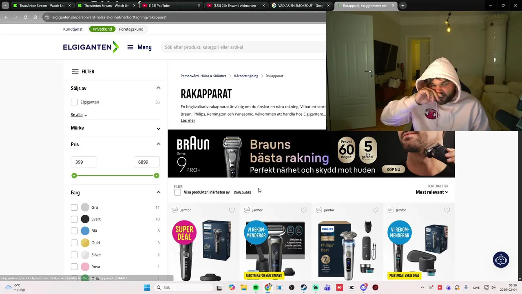Viewport: 522px width, 294px height.
Task: Click the maximum price field 6899
Action: point(146,162)
